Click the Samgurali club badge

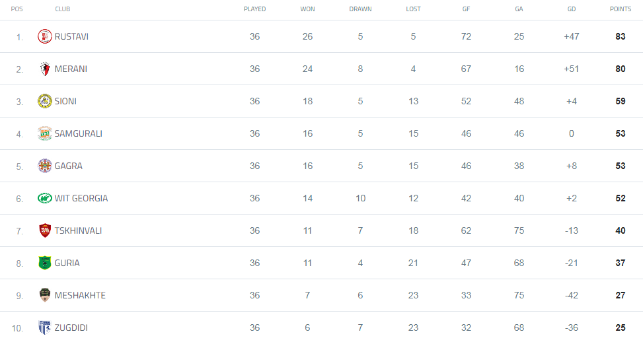click(44, 133)
